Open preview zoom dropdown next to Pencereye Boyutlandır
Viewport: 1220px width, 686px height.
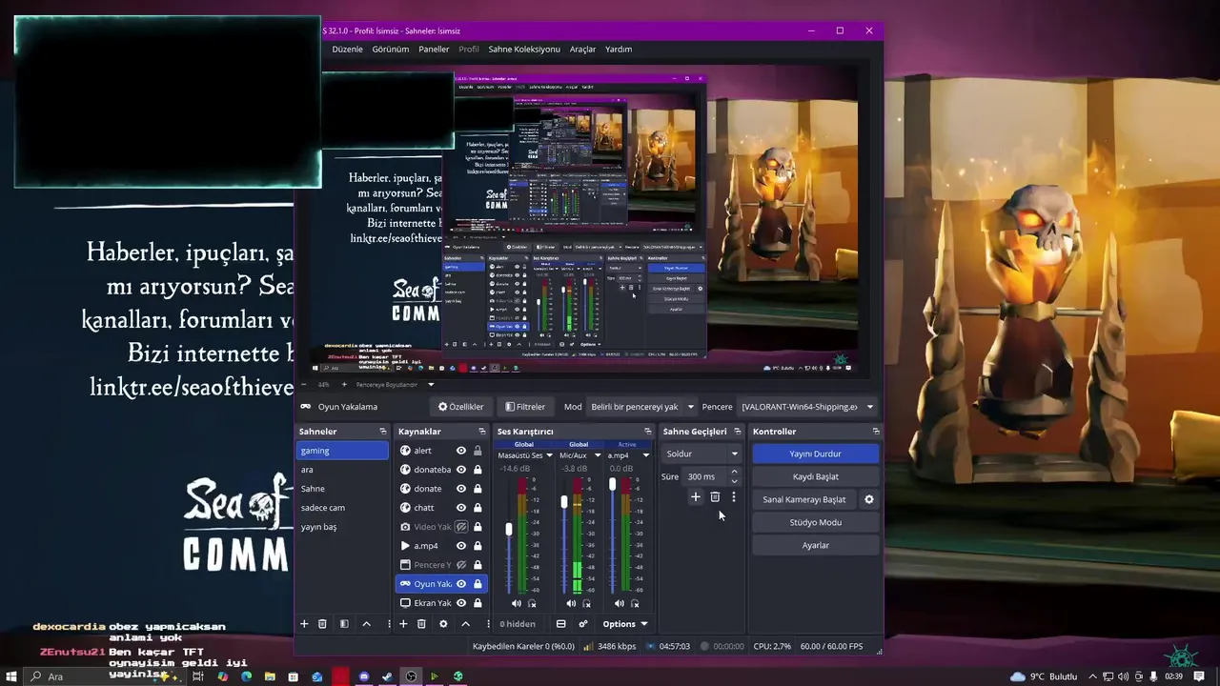431,385
